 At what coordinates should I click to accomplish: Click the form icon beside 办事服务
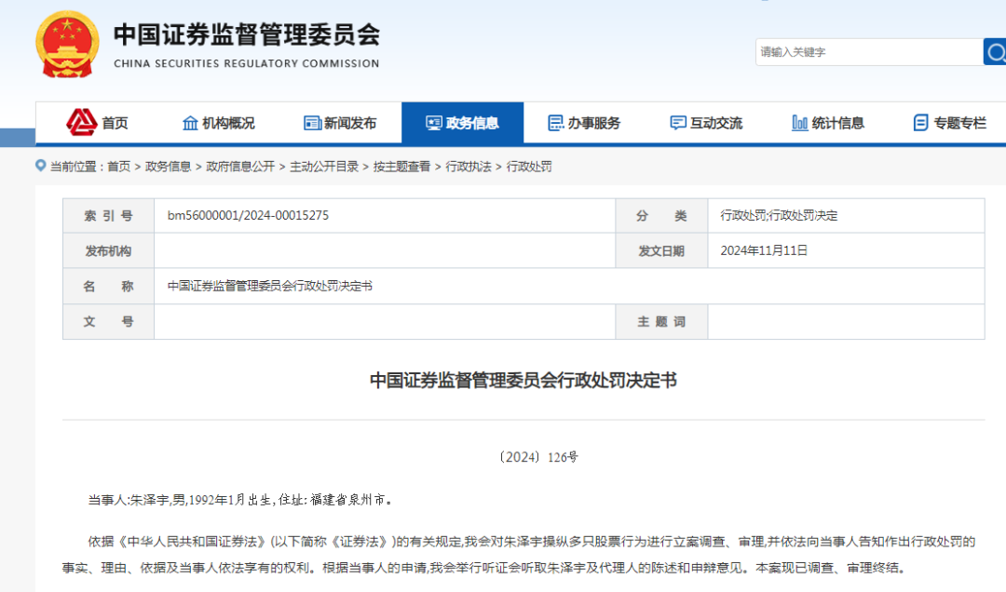click(556, 123)
